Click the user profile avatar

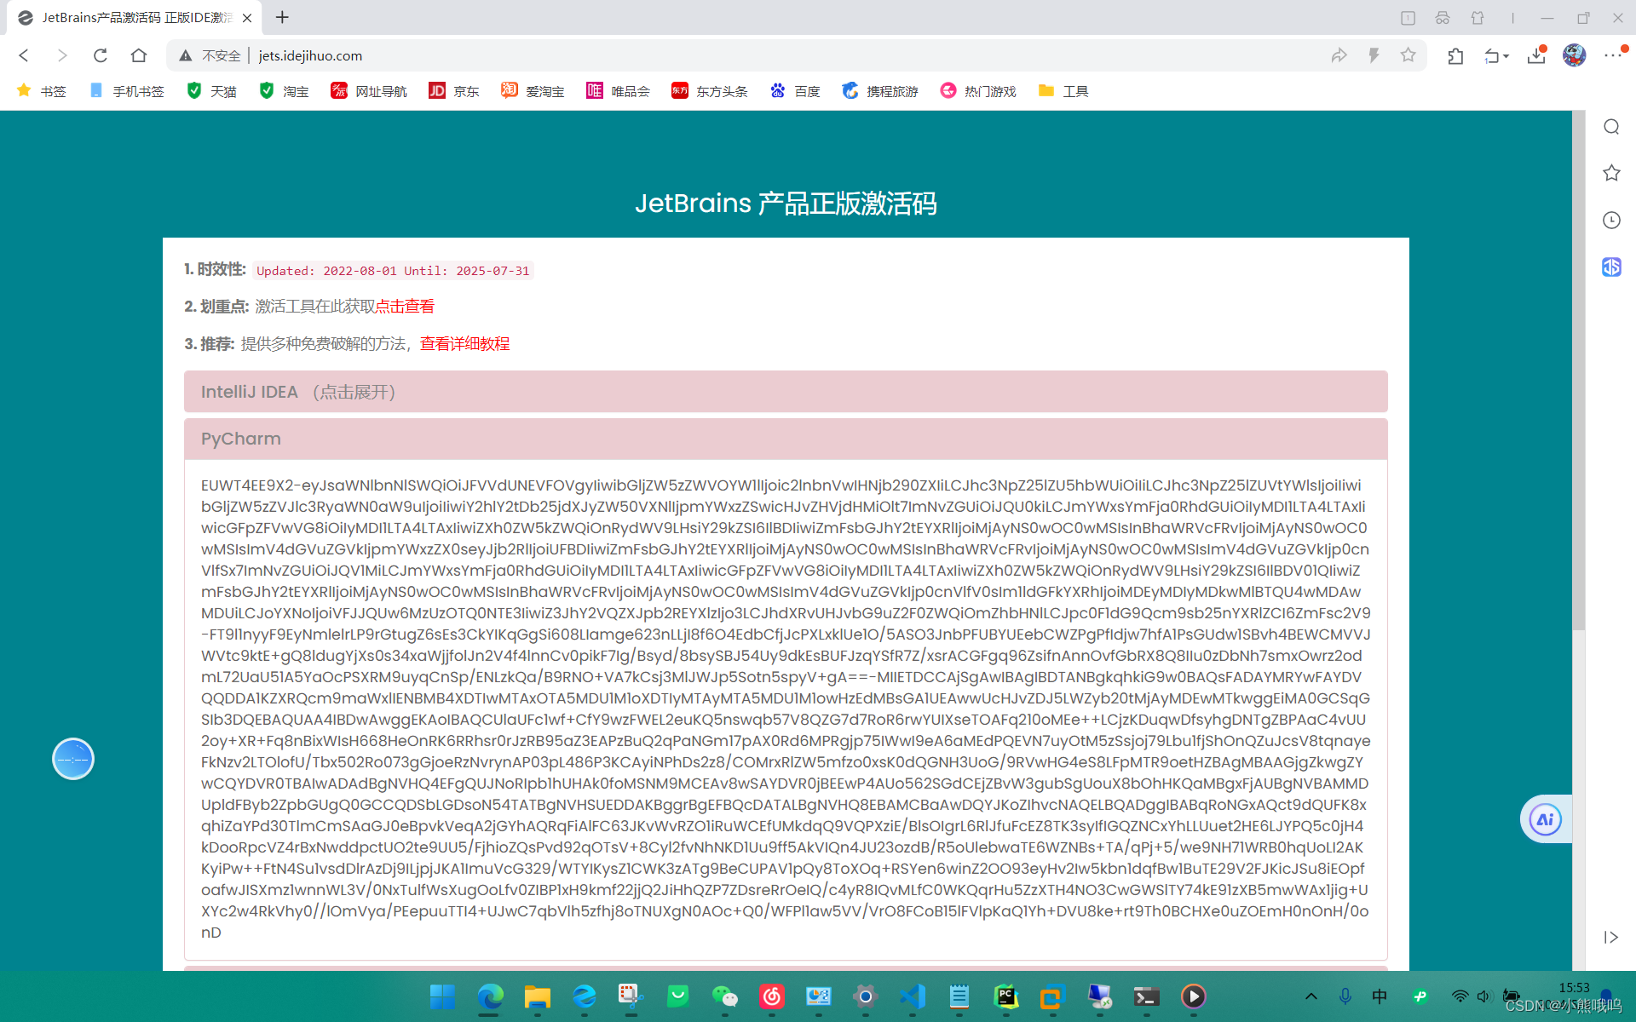1574,55
